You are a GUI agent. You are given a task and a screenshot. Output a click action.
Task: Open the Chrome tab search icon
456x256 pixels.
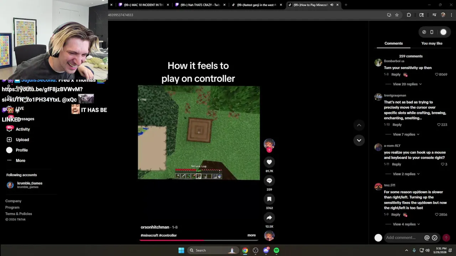(x=421, y=15)
